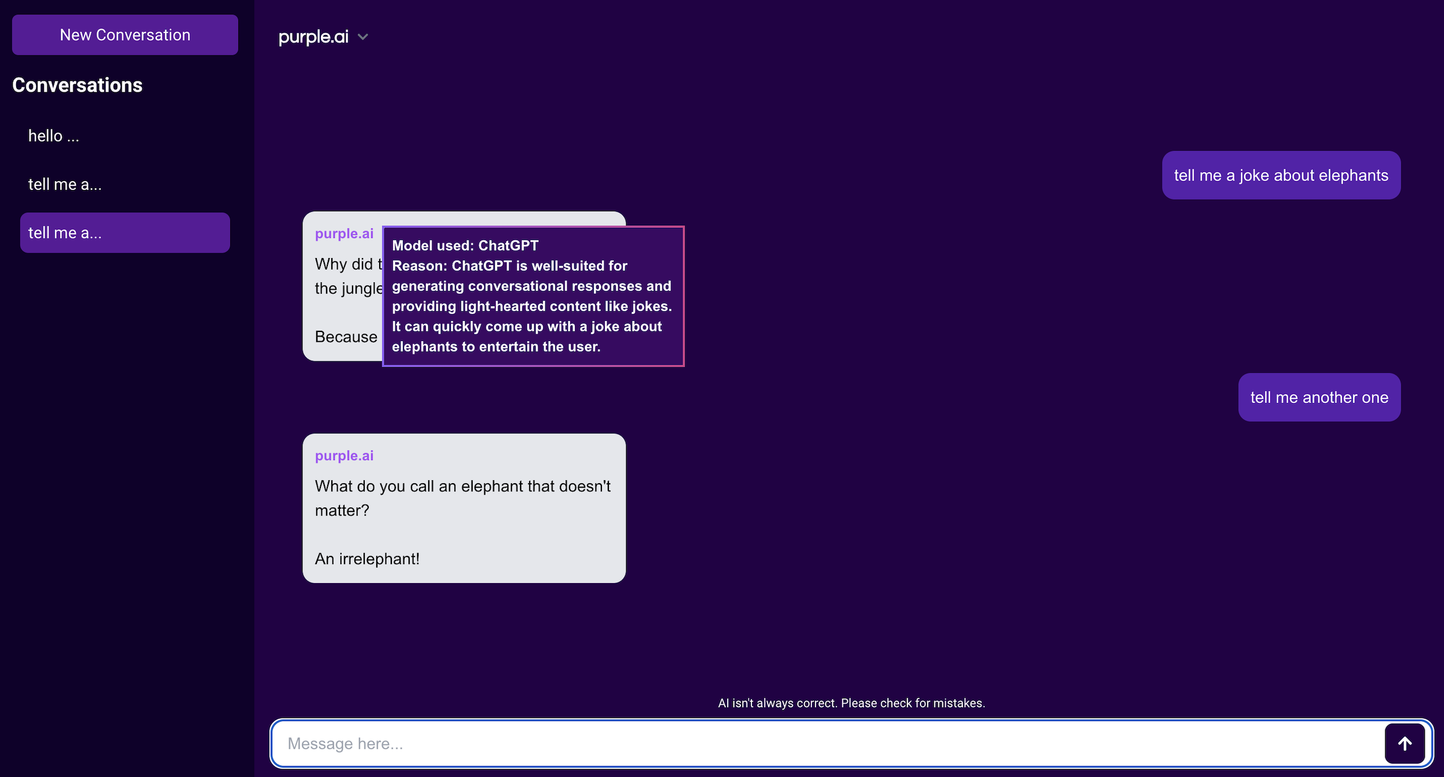Click the send arrow icon
1444x777 pixels.
coord(1405,744)
